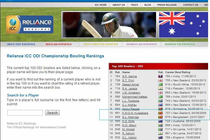This screenshot has width=210, height=140.
Task: Click the South Africa flag beside M. Morkel
Action: pos(160,129)
